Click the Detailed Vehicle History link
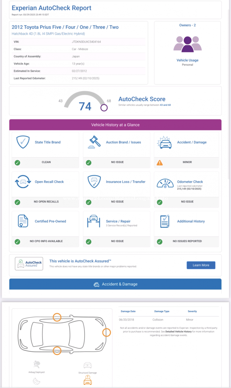The width and height of the screenshot is (231, 388). [179, 331]
